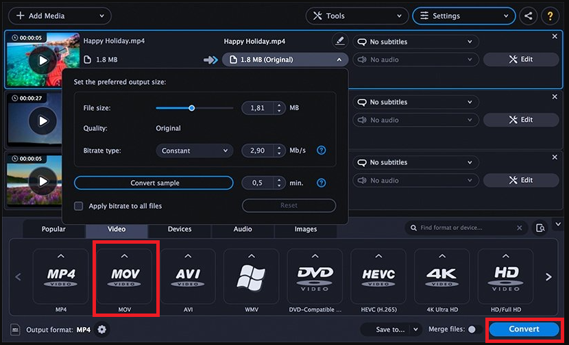Select the AVI video format icon
569x345 pixels.
pyautogui.click(x=188, y=277)
